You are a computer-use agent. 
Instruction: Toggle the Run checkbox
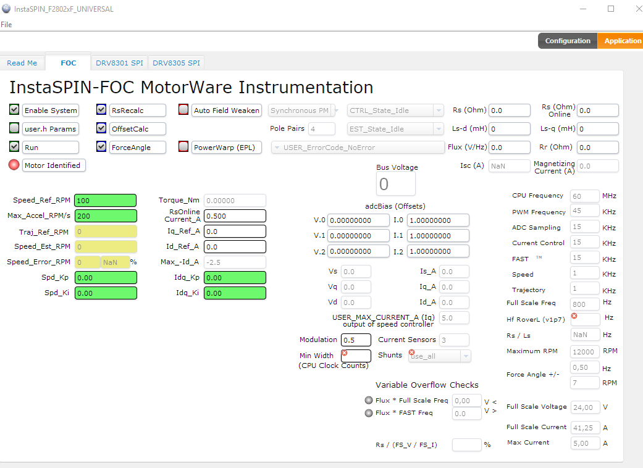pos(14,146)
